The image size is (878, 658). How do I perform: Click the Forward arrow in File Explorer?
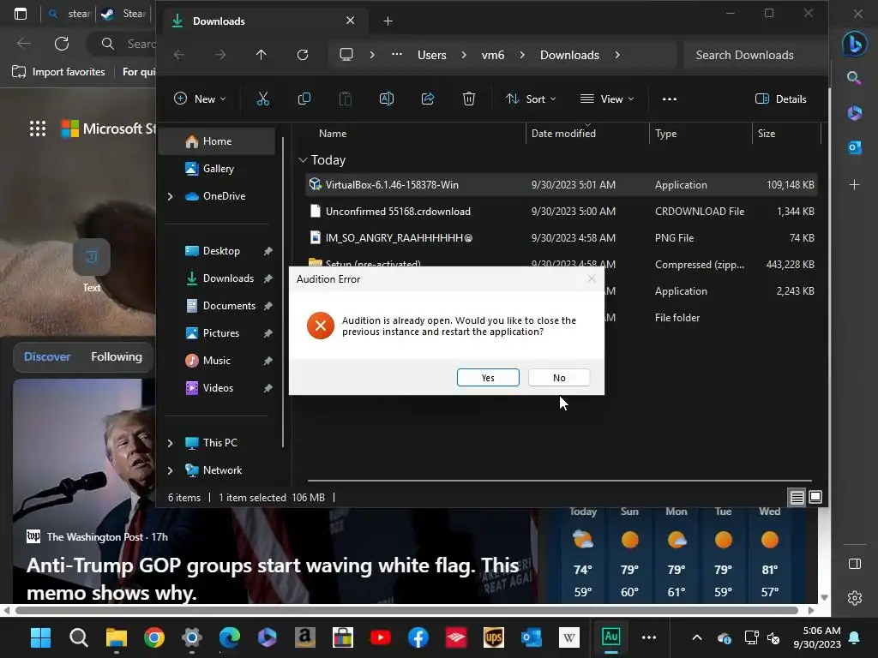tap(220, 55)
